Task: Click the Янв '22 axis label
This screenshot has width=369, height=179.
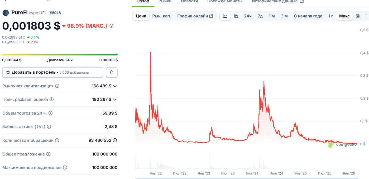Action: pos(156,173)
